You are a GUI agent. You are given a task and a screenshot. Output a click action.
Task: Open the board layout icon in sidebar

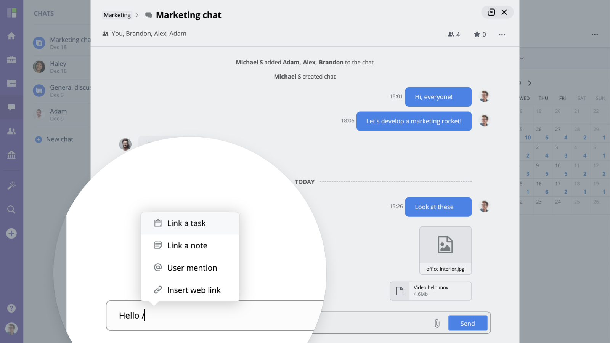click(x=11, y=83)
